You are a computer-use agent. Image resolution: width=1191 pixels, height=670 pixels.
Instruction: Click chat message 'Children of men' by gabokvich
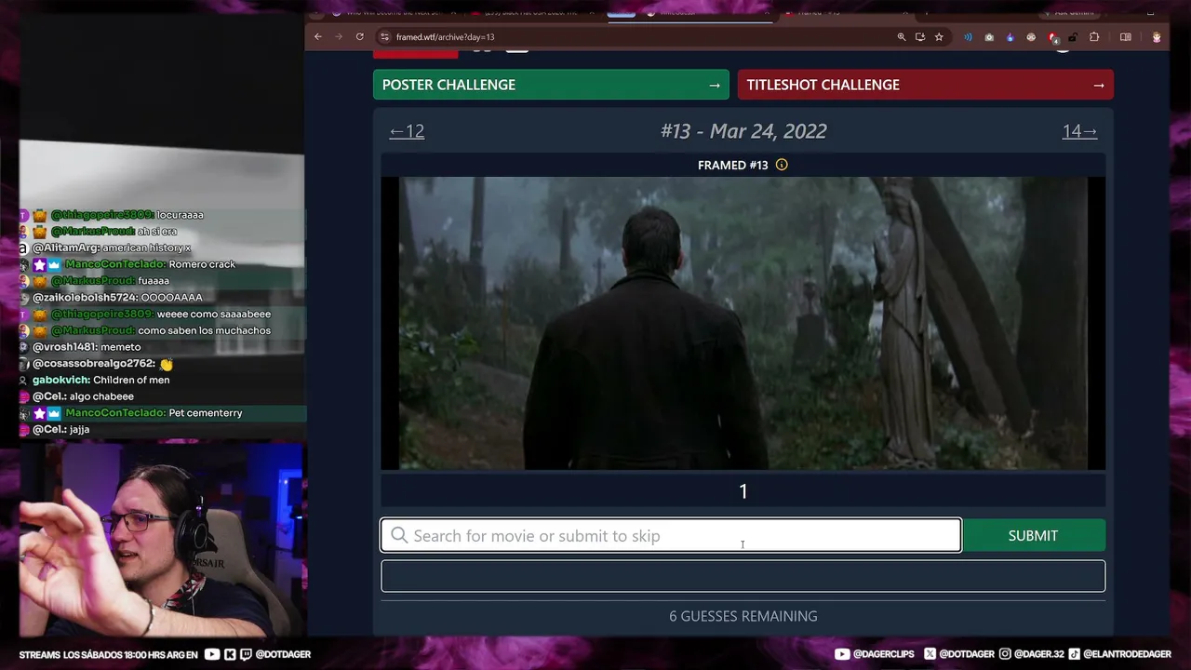131,380
